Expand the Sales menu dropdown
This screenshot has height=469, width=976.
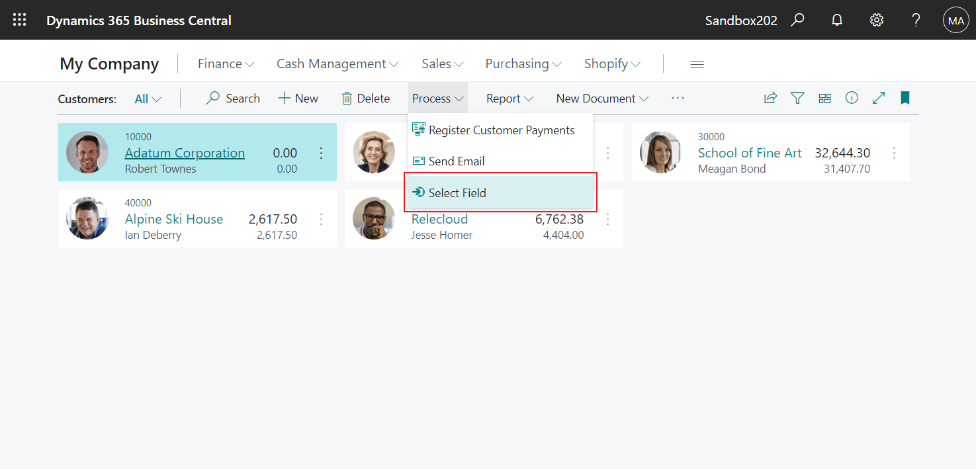coord(442,63)
